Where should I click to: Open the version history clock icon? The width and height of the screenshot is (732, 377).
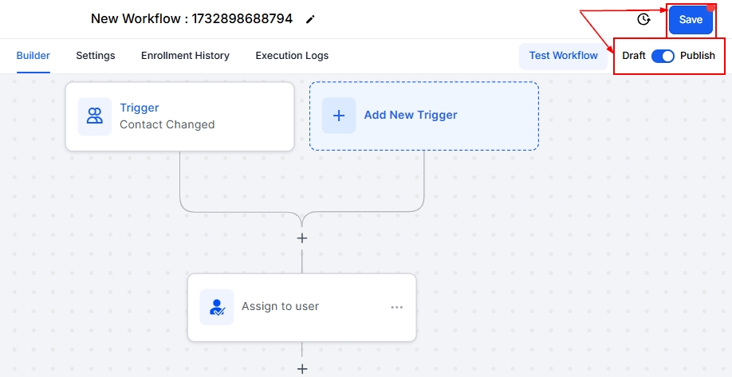click(643, 19)
